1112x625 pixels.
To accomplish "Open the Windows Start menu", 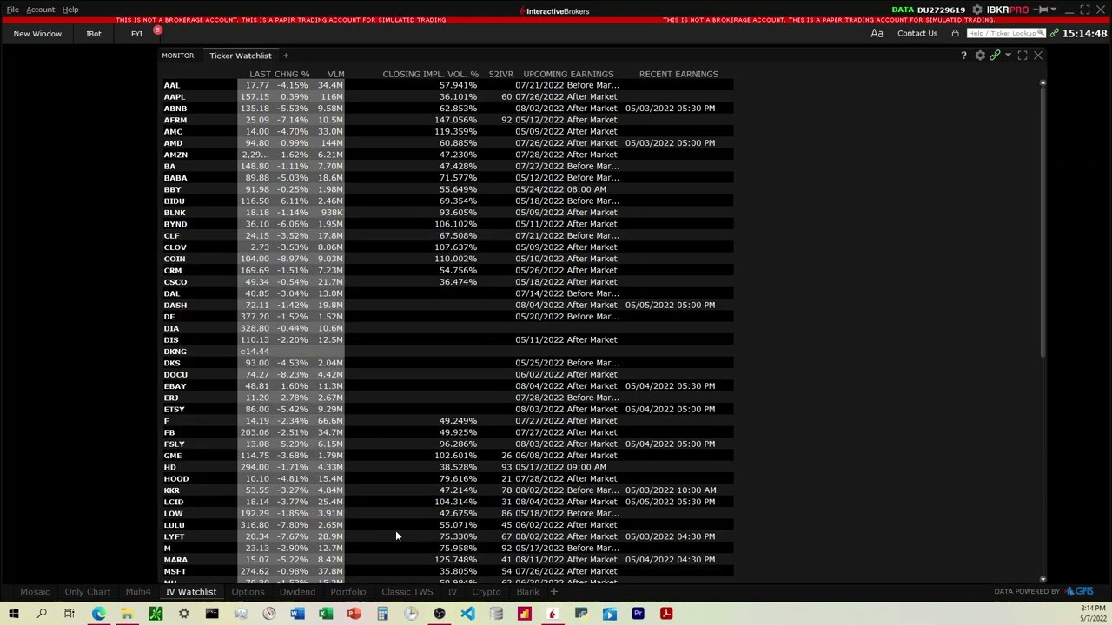I will point(13,614).
